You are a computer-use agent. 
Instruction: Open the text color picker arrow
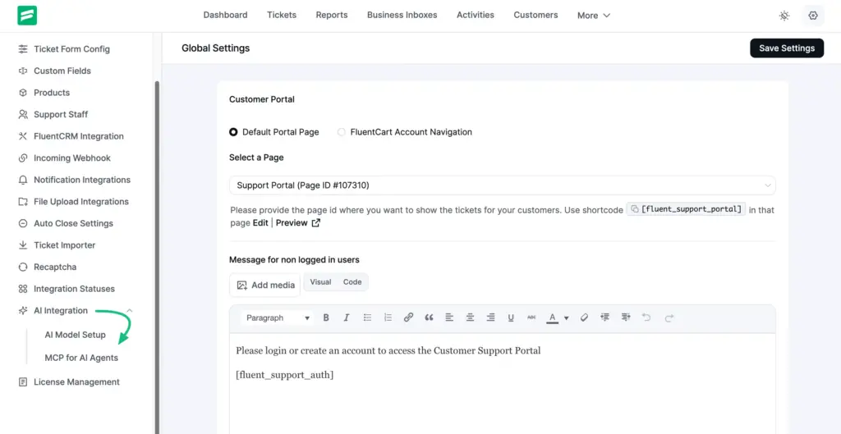click(567, 318)
